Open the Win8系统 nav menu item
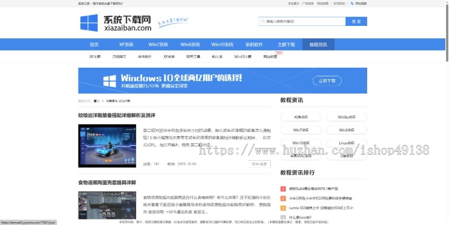Viewport: 449px width, 225px height. (190, 45)
